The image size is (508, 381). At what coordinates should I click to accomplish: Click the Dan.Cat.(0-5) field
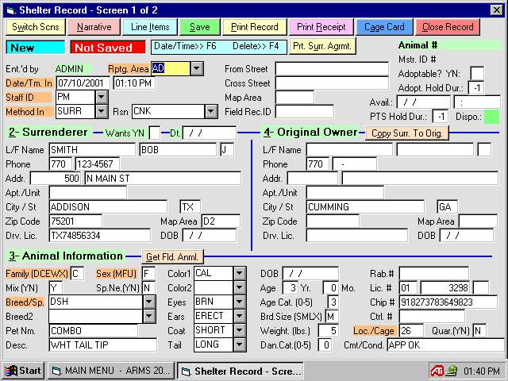(x=325, y=345)
